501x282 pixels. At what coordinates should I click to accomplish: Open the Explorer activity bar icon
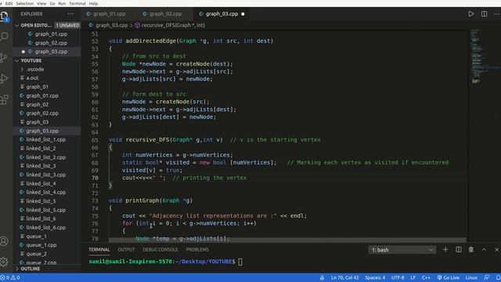tap(4, 16)
